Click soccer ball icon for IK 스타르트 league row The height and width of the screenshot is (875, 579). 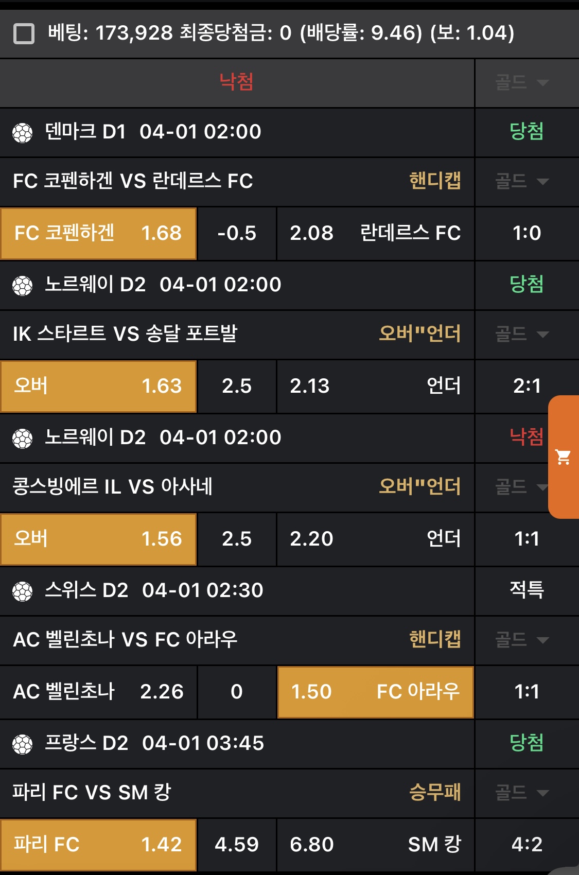23,286
